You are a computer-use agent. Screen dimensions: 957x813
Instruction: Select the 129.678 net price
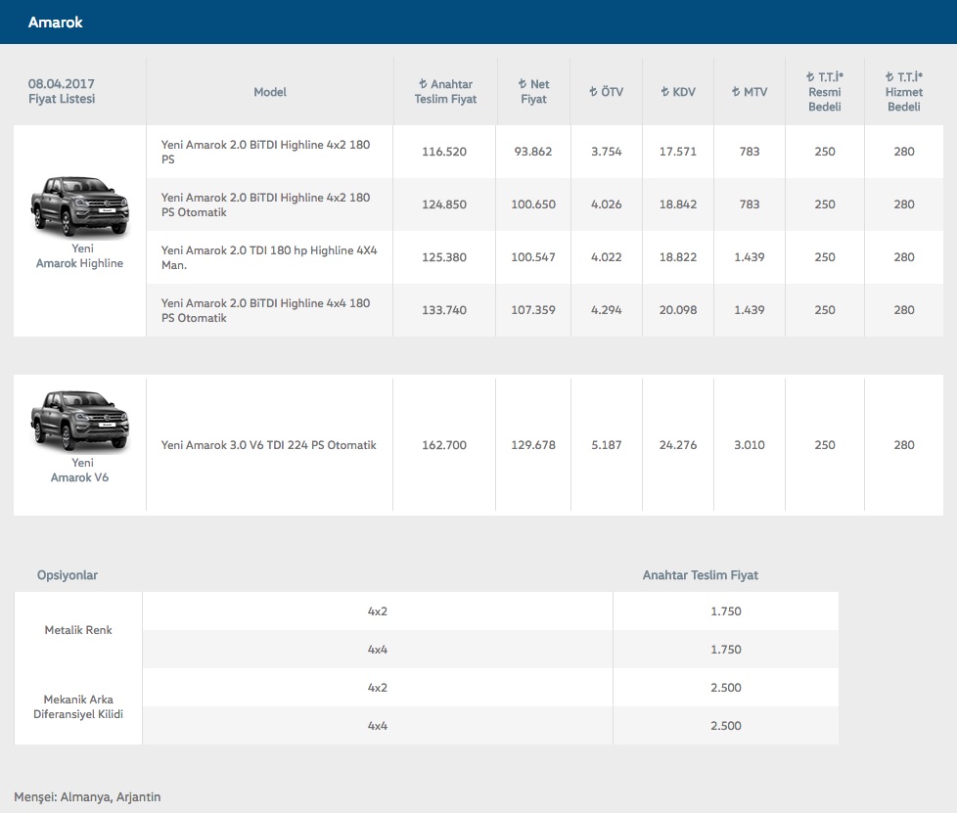pos(533,445)
